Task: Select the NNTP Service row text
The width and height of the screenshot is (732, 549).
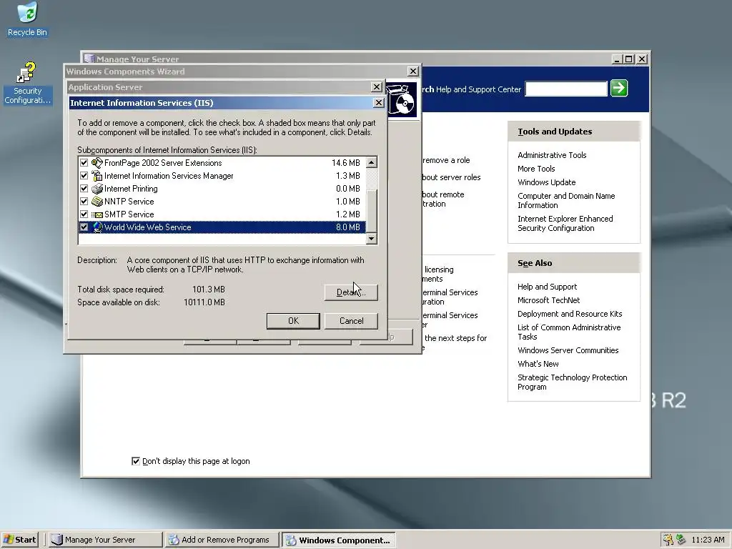Action: click(129, 201)
